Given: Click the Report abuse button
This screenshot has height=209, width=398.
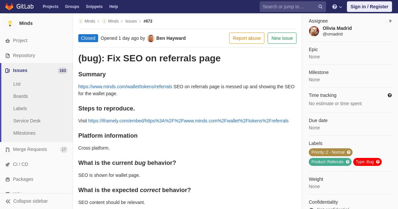Looking at the screenshot, I should [x=247, y=38].
